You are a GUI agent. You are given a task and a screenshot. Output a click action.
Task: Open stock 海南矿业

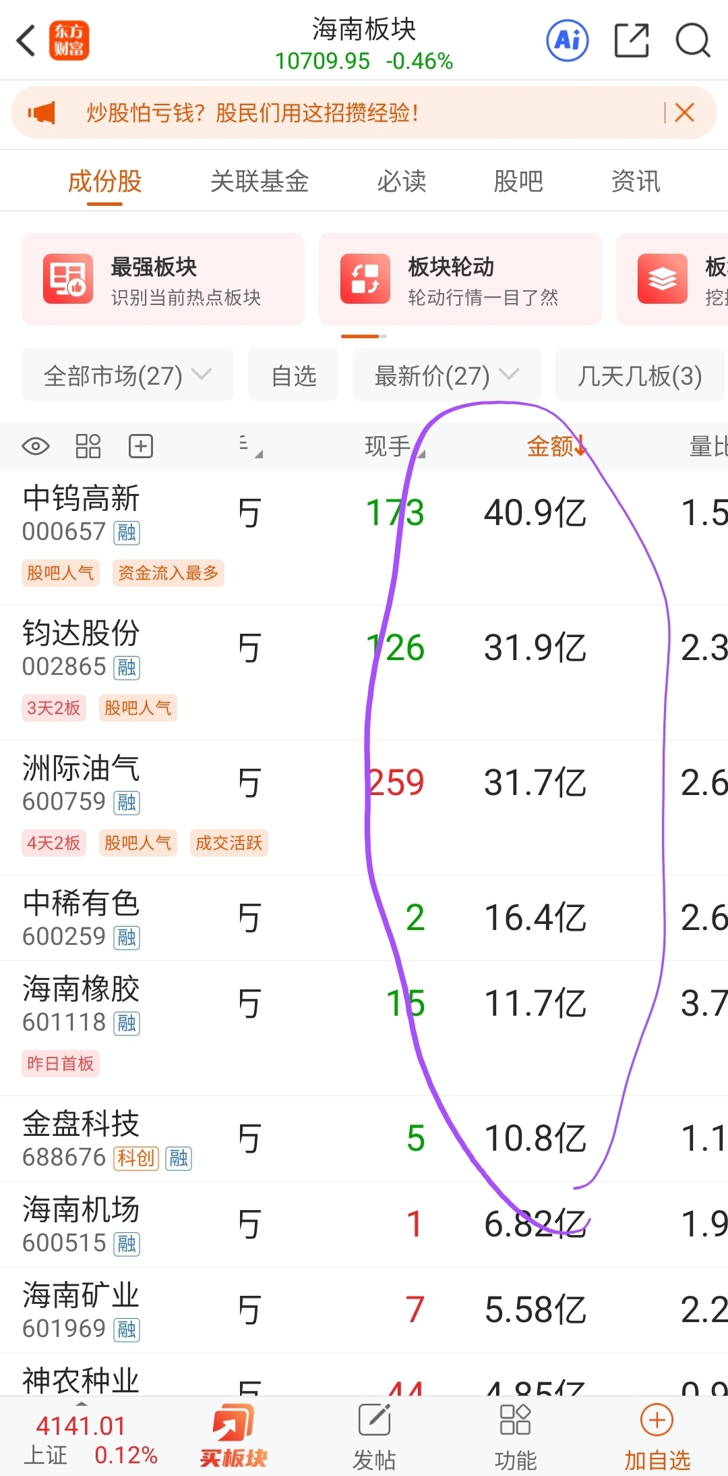[81, 1296]
